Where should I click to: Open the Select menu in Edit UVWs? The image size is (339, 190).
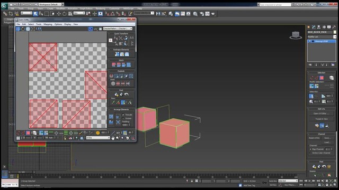click(31, 24)
